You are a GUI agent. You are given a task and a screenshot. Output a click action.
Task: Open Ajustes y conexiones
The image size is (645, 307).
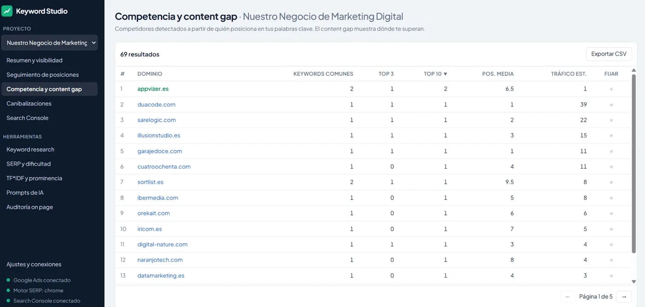tap(49, 264)
